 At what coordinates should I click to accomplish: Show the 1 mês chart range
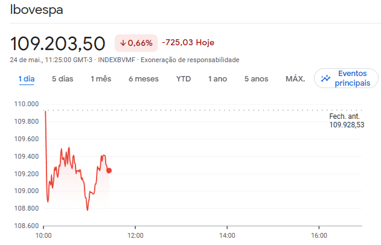click(101, 79)
